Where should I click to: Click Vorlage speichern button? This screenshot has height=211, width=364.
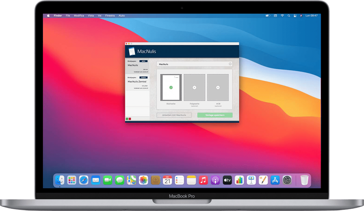click(215, 115)
